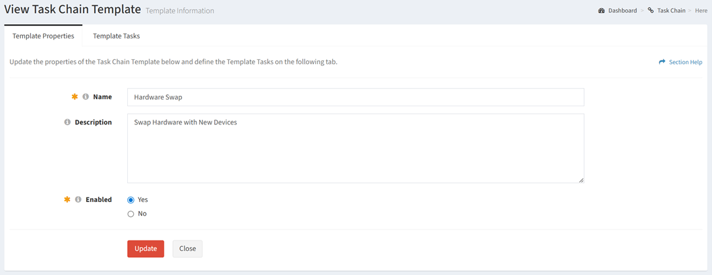Click into the Name input field
The width and height of the screenshot is (712, 275).
356,97
